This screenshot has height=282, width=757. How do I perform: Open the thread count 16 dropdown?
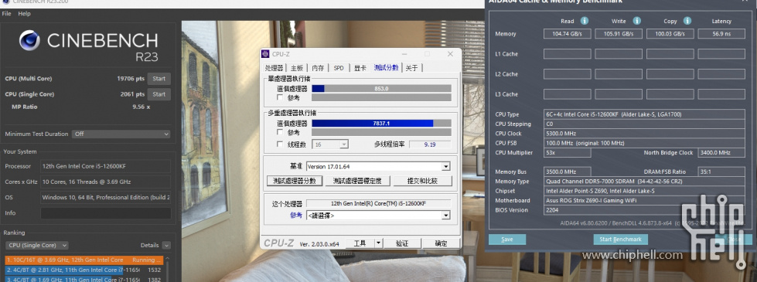330,144
